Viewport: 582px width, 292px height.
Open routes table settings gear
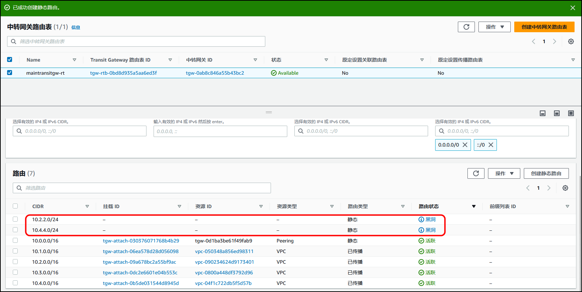click(x=565, y=188)
